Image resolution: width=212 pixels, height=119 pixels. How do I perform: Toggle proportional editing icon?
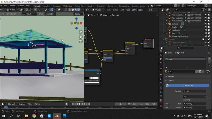35,10
